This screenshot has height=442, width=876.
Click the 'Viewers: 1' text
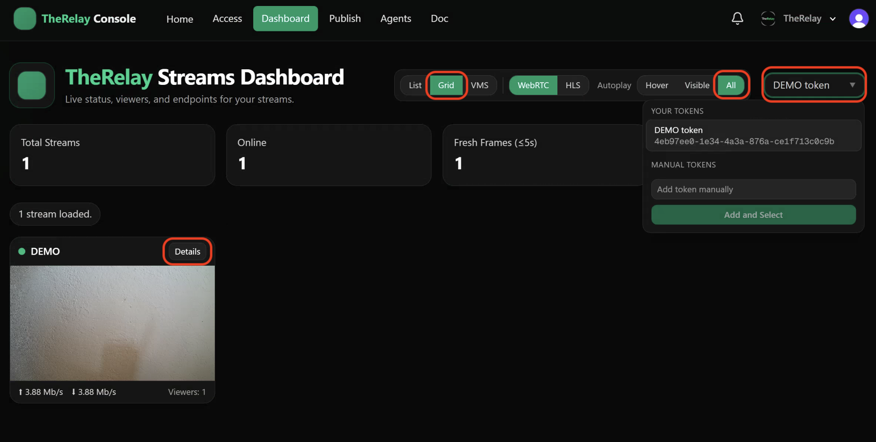coord(187,392)
